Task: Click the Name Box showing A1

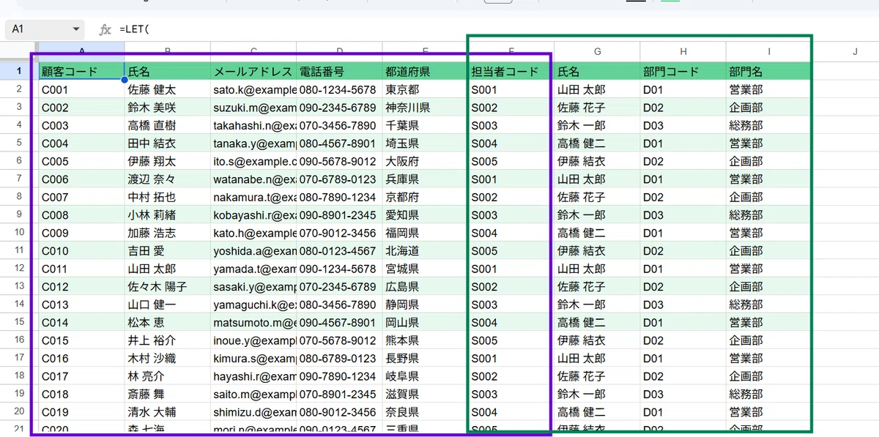Action: coord(44,29)
